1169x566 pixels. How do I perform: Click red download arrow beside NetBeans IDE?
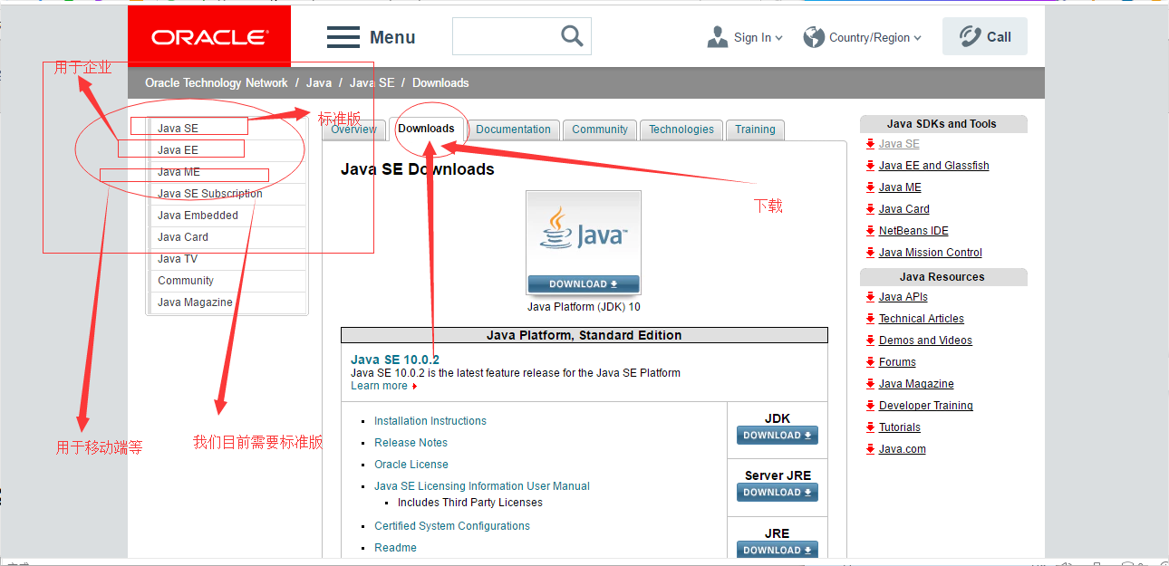pos(870,231)
